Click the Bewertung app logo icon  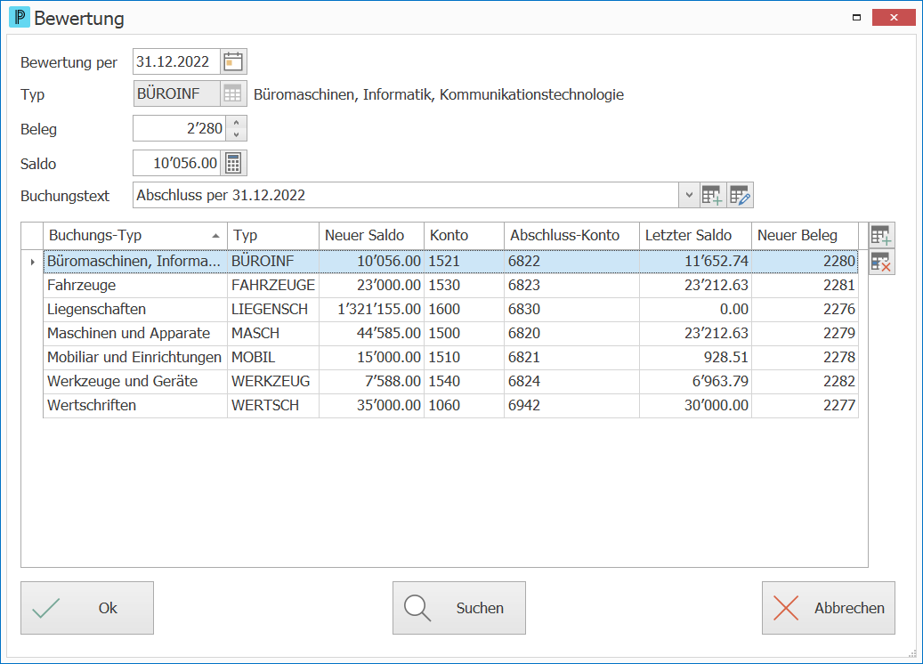tap(20, 17)
